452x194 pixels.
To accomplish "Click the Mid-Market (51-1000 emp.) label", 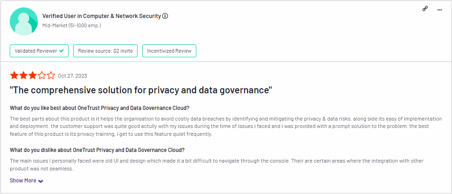I will pos(71,25).
